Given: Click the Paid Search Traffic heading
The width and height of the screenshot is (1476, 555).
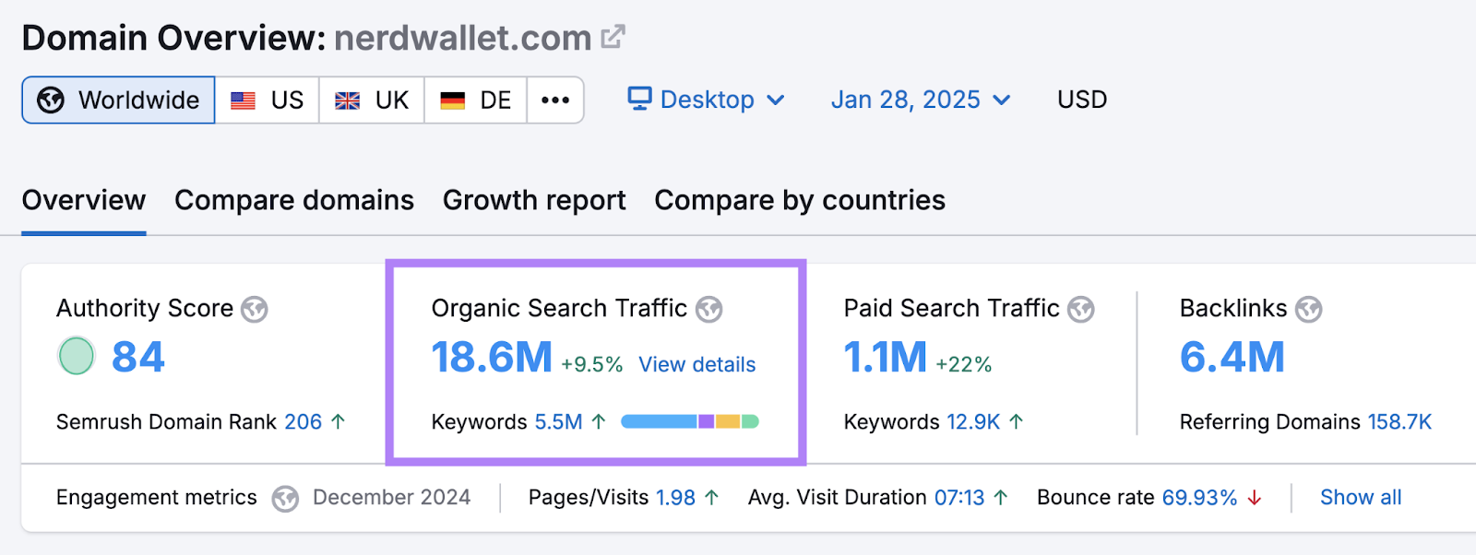Looking at the screenshot, I should click(951, 308).
